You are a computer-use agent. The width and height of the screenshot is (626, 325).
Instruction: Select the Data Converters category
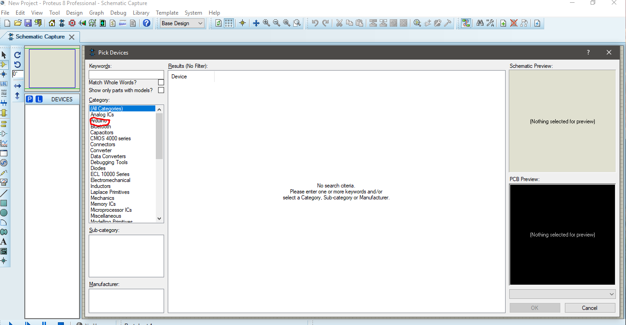click(108, 156)
